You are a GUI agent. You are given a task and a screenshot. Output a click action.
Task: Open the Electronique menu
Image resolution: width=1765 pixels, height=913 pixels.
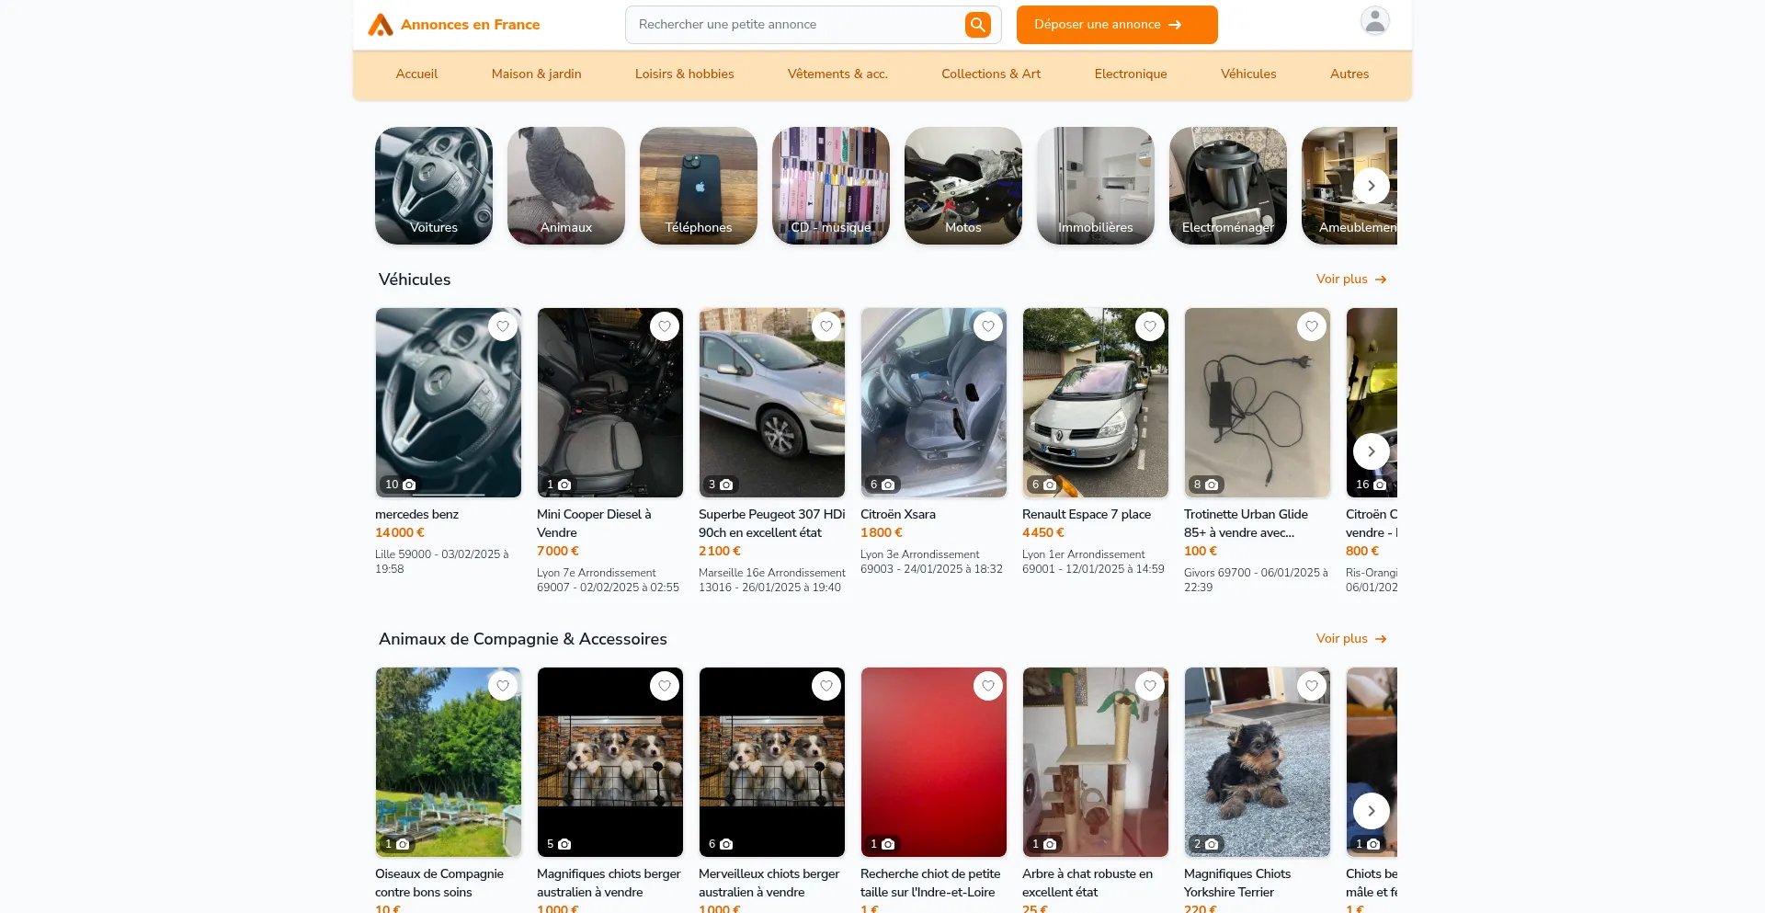[1131, 74]
